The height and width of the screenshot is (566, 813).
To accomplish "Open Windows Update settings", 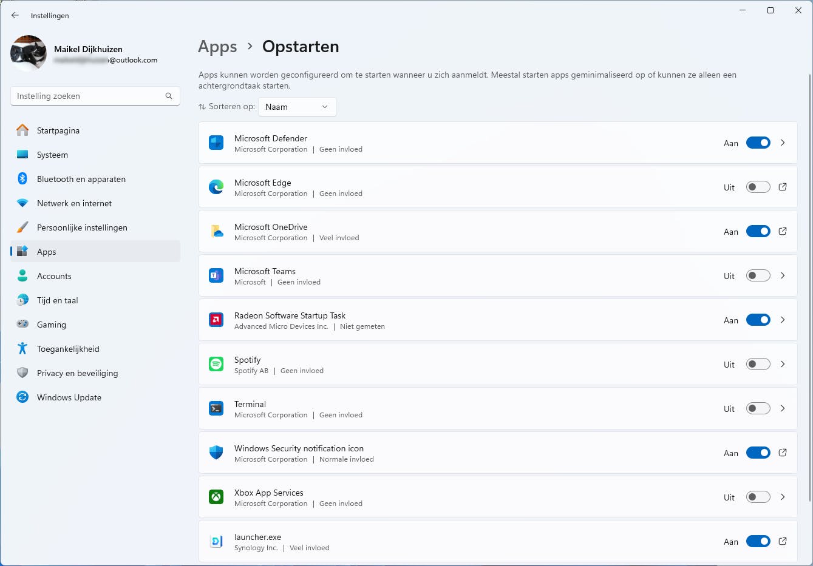I will click(69, 397).
